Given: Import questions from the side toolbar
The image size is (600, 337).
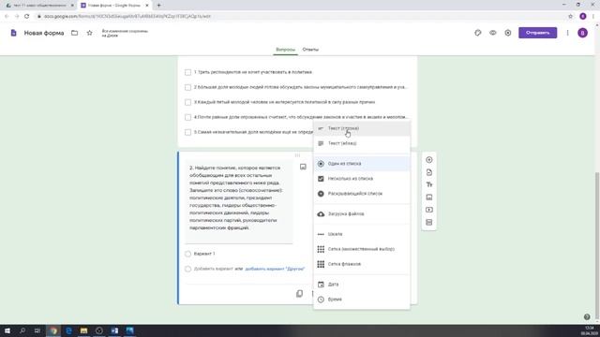Looking at the screenshot, I should 429,172.
